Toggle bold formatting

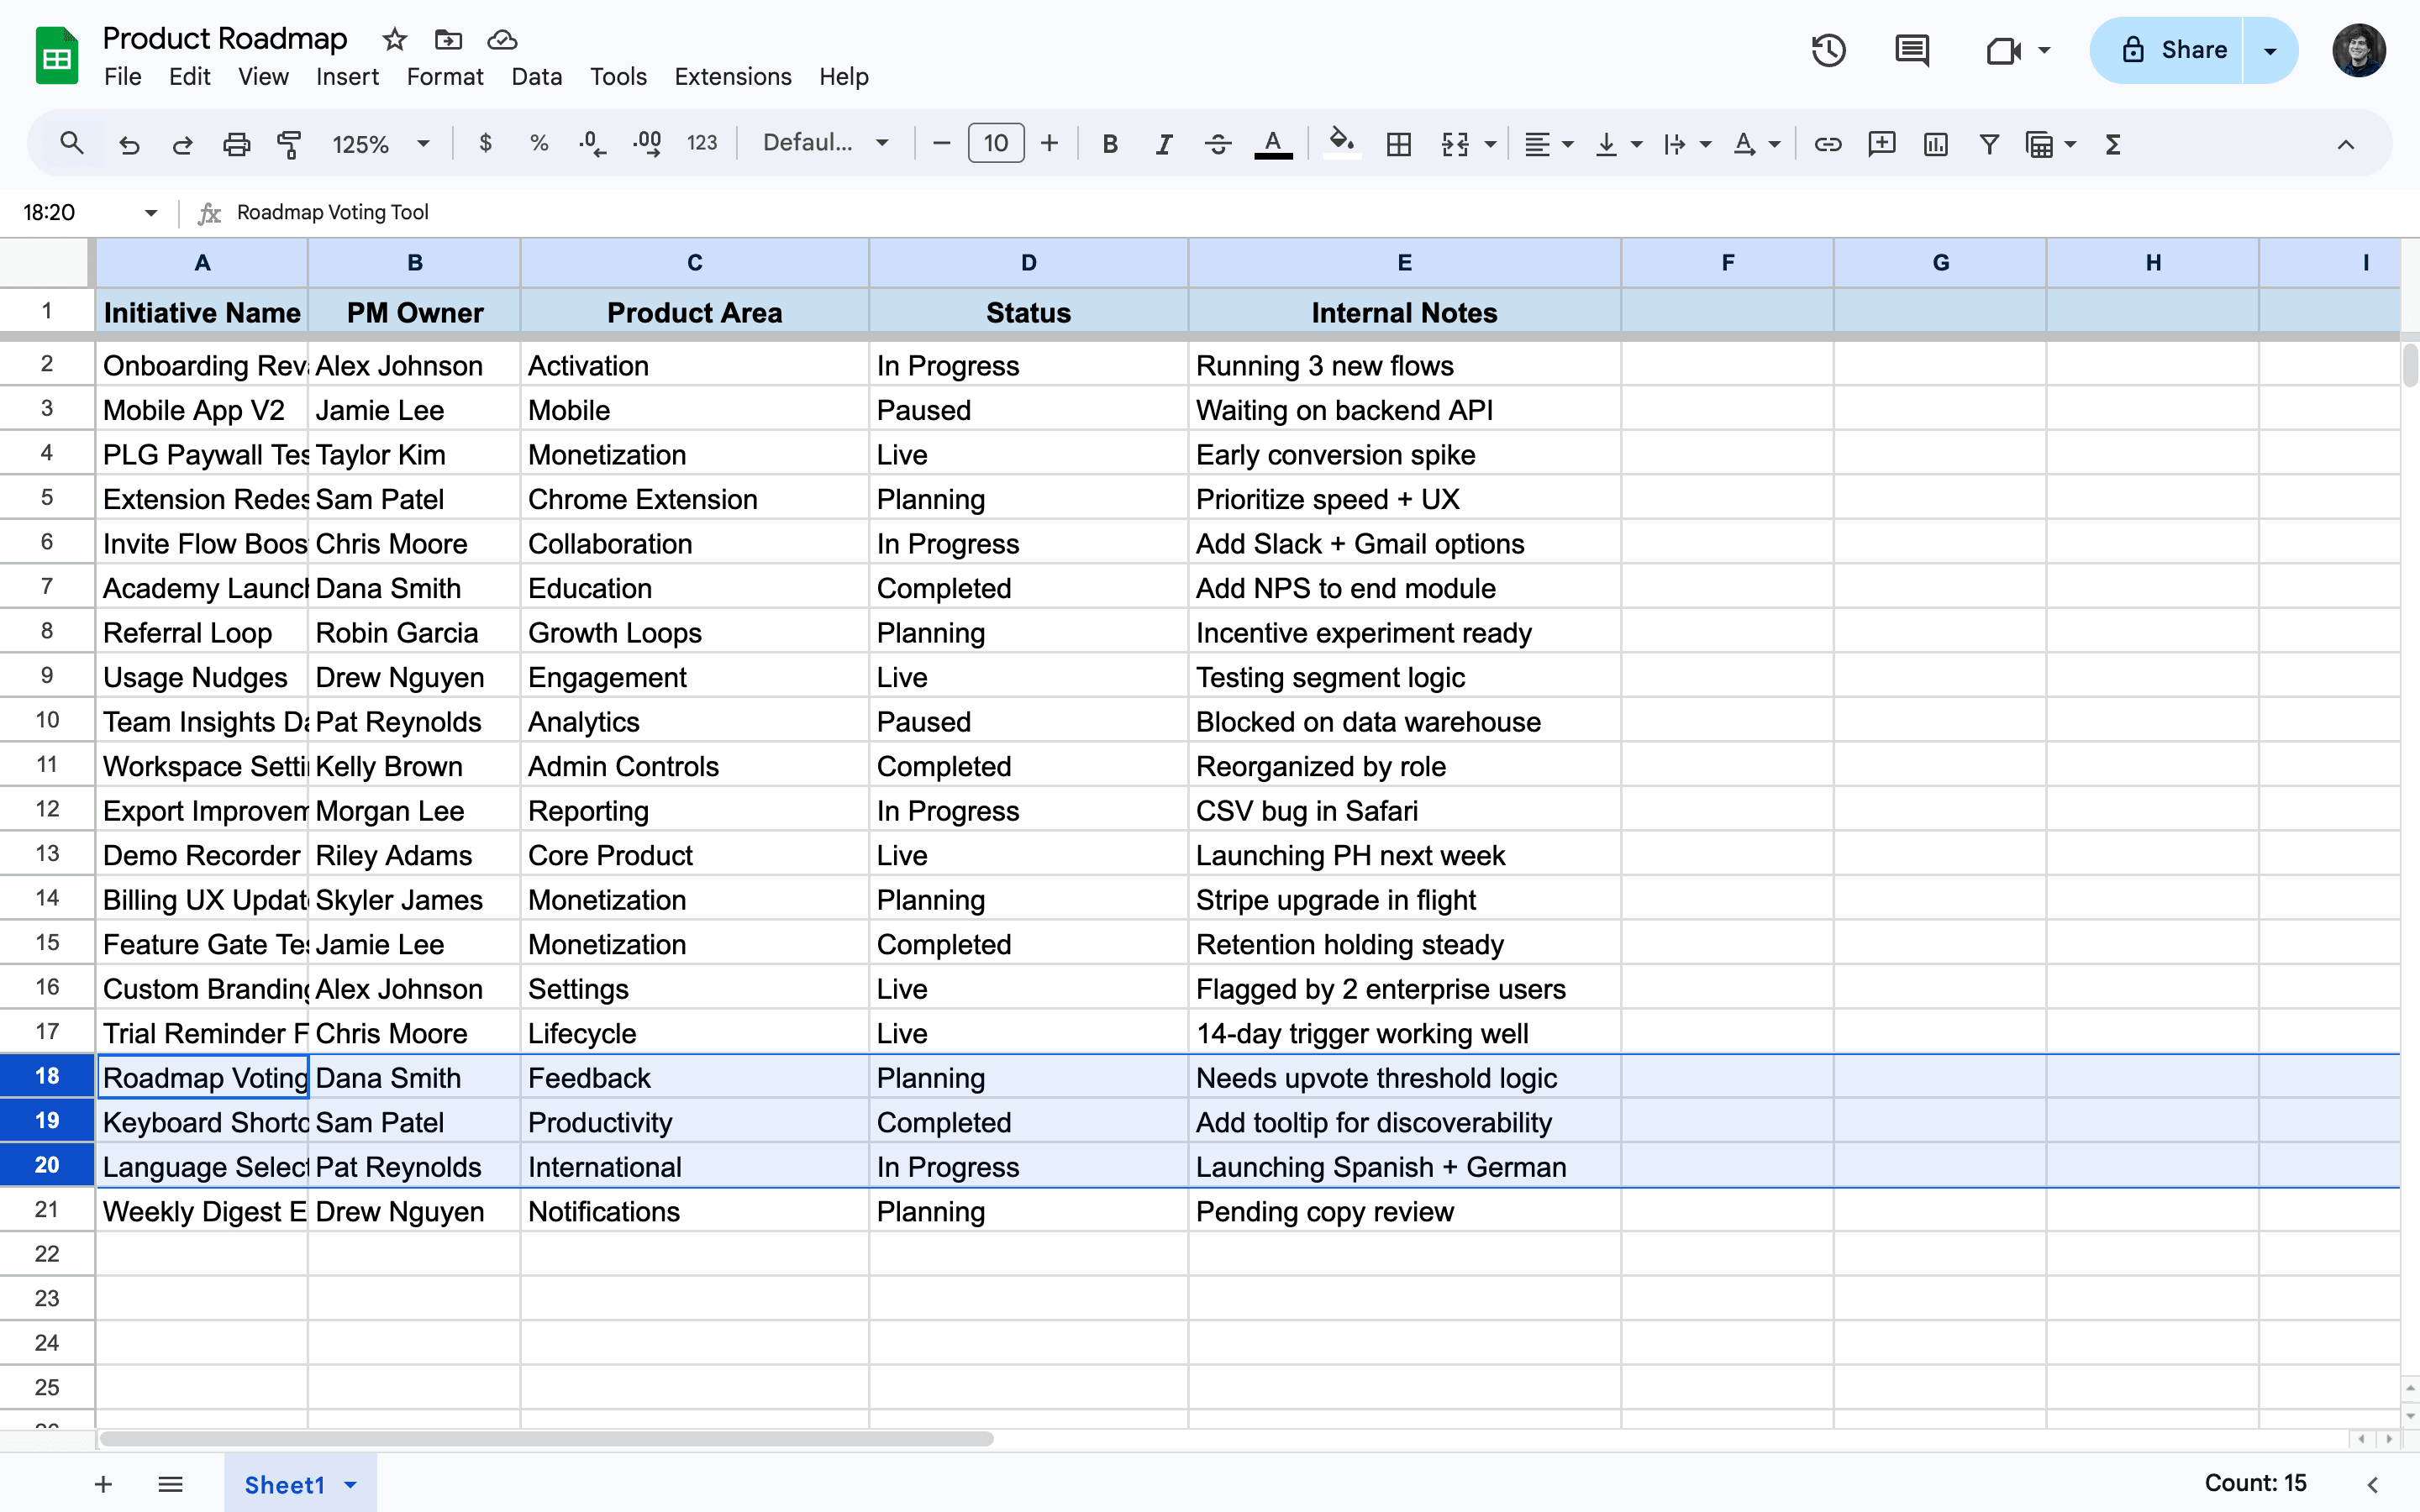pos(1110,144)
